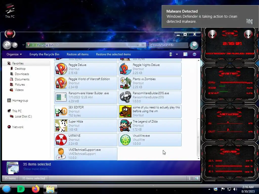
Task: Open Videos in navigation pane
Action: [19, 90]
